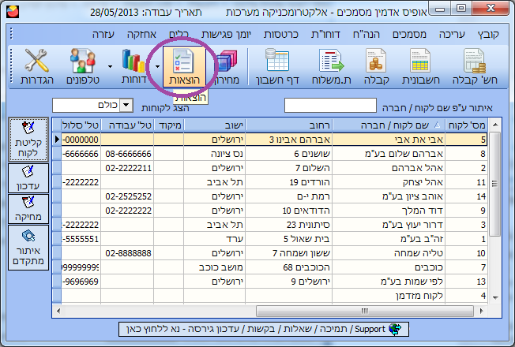Create a חשבונית invoice
Viewport: 515px width, 347px height.
[x=421, y=66]
